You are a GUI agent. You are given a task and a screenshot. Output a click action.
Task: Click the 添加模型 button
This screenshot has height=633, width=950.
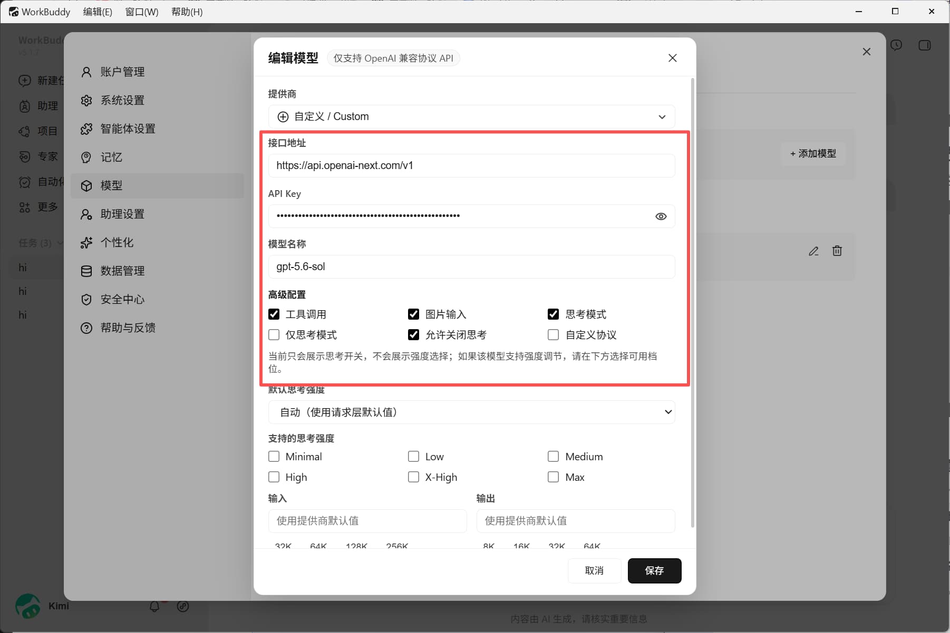pos(813,154)
